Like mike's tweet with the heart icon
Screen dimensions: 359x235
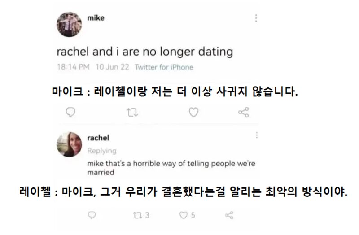(x=193, y=112)
